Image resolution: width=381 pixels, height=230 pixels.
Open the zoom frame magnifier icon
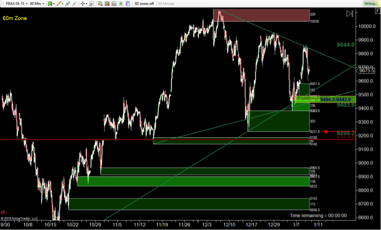tap(91, 4)
